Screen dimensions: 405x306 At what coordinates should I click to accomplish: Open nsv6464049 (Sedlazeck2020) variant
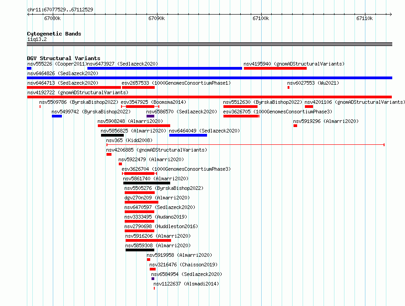point(204,131)
